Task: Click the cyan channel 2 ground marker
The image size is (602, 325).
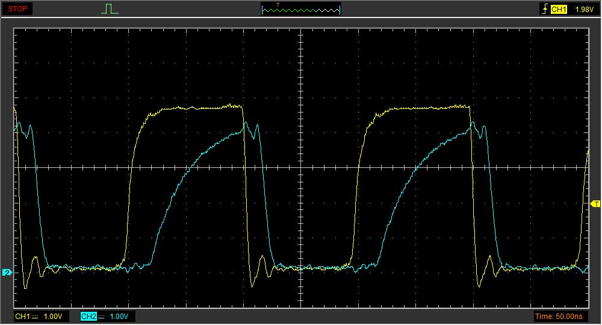Action: point(7,273)
